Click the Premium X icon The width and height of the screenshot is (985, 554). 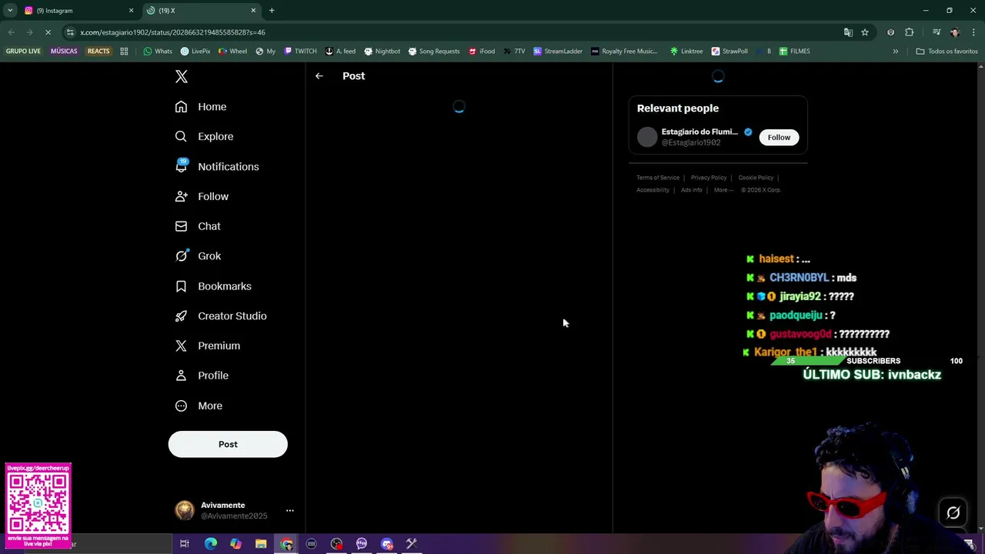point(181,346)
